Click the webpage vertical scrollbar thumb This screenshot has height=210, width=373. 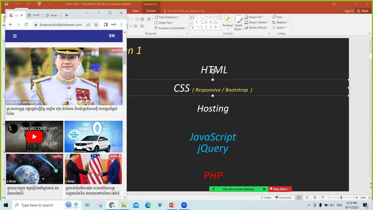(125, 58)
